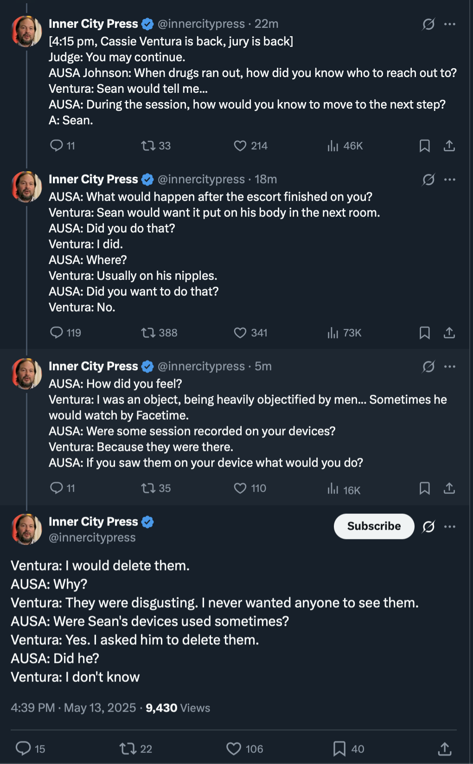The image size is (473, 764).
Task: Repost the main tweet with 22 reposts
Action: (x=127, y=748)
